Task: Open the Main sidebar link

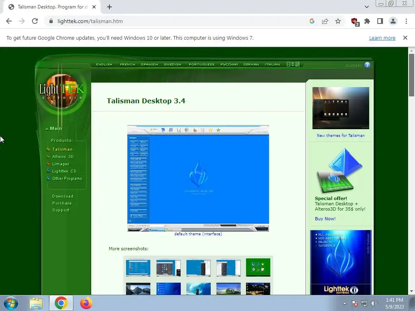Action: coord(56,128)
